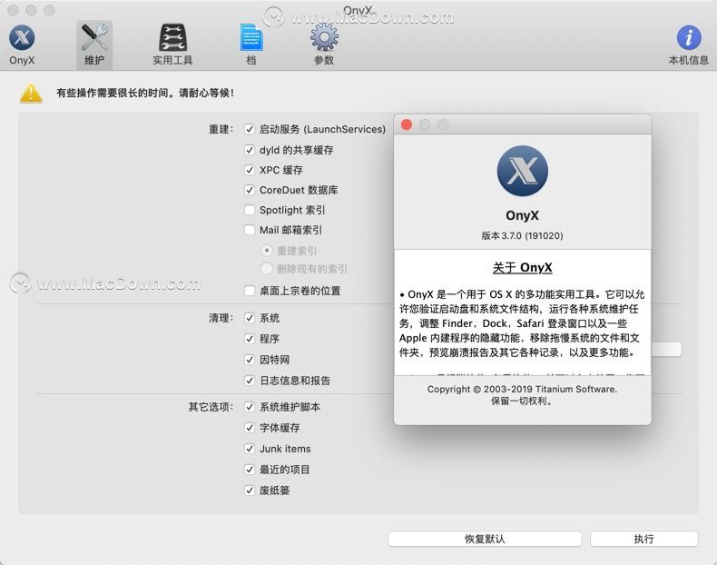Toggle Junk items checkbox

[250, 449]
